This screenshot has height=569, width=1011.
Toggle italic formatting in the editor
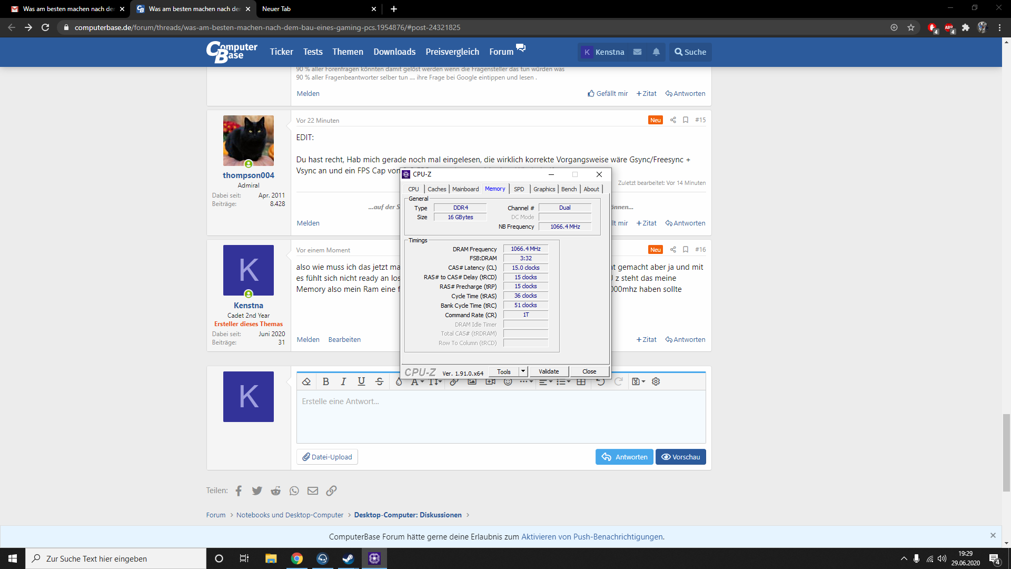tap(343, 381)
